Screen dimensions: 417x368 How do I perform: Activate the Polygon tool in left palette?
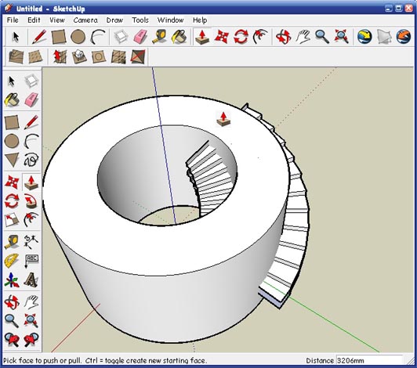point(12,160)
